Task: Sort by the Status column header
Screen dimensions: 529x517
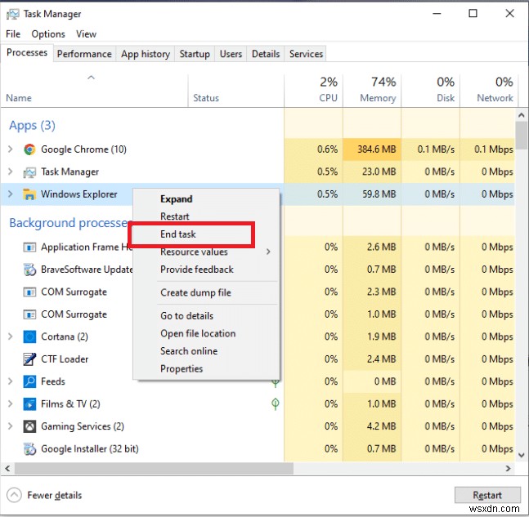Action: click(235, 91)
